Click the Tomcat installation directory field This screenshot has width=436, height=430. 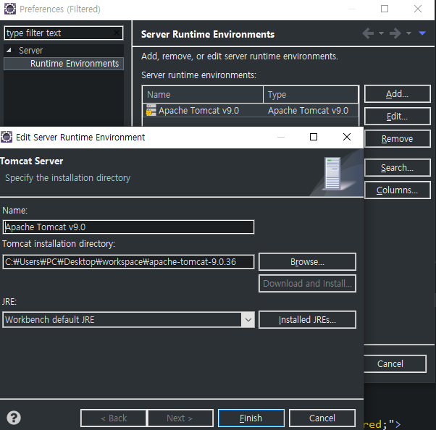128,261
